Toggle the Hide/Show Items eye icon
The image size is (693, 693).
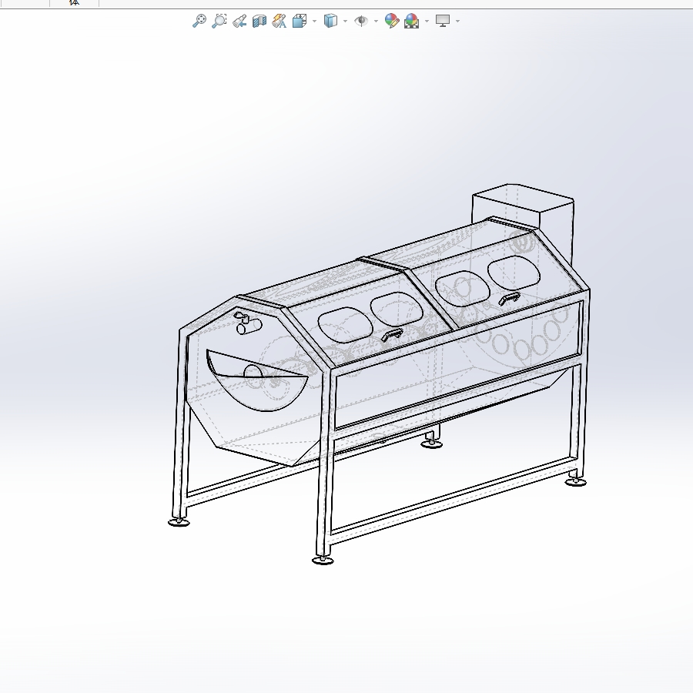tap(361, 21)
